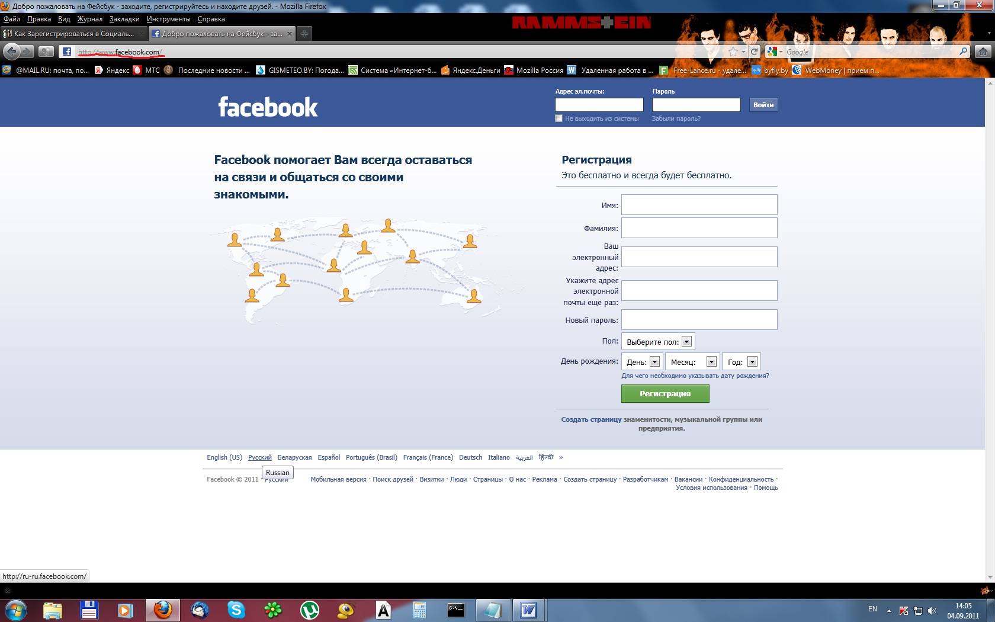Click the volume speaker tray icon
995x622 pixels.
point(932,610)
